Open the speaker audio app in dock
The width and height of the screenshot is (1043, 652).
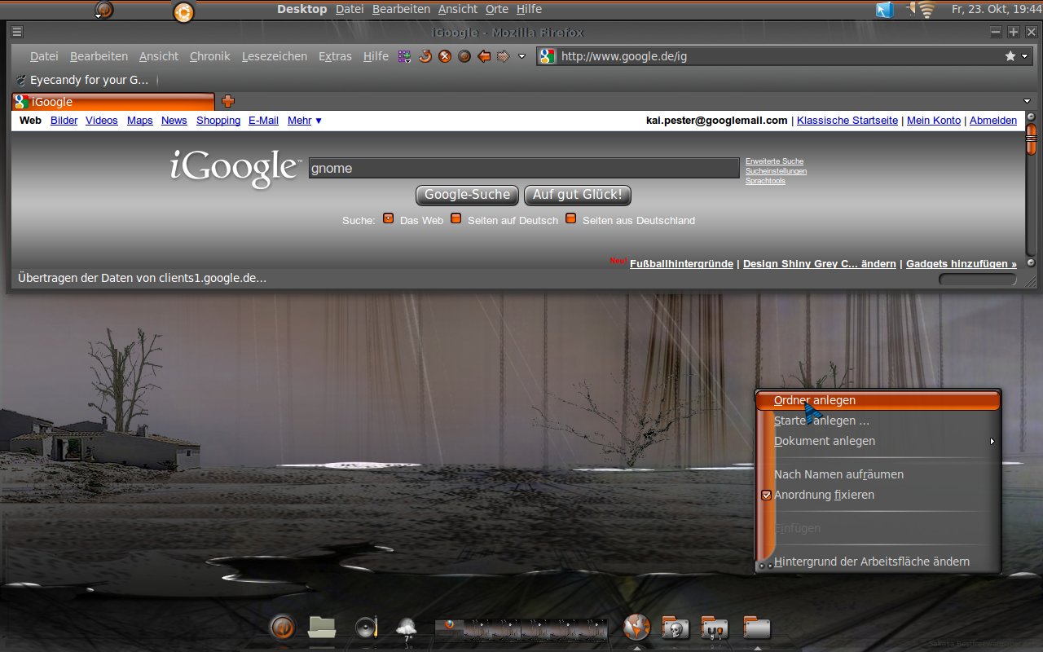(x=367, y=628)
